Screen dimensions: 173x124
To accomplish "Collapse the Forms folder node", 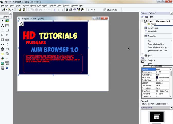I will [145, 24].
